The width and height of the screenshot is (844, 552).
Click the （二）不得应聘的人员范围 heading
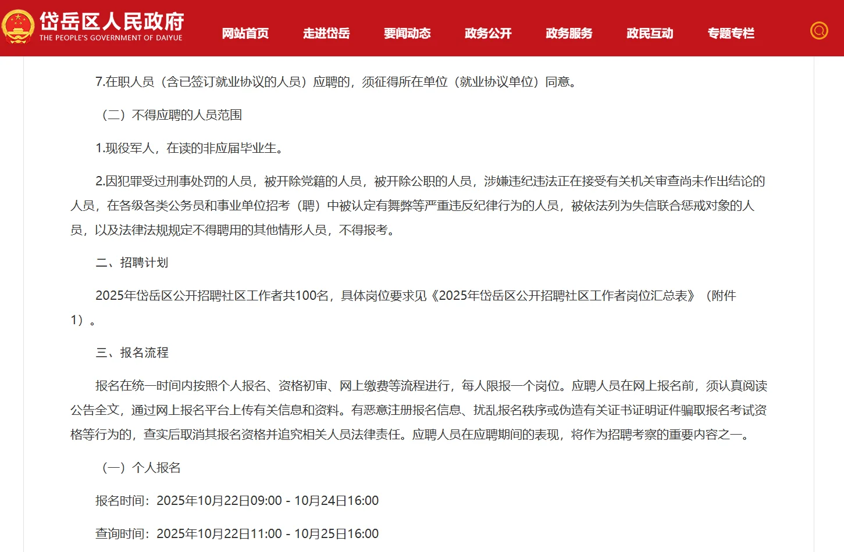173,114
